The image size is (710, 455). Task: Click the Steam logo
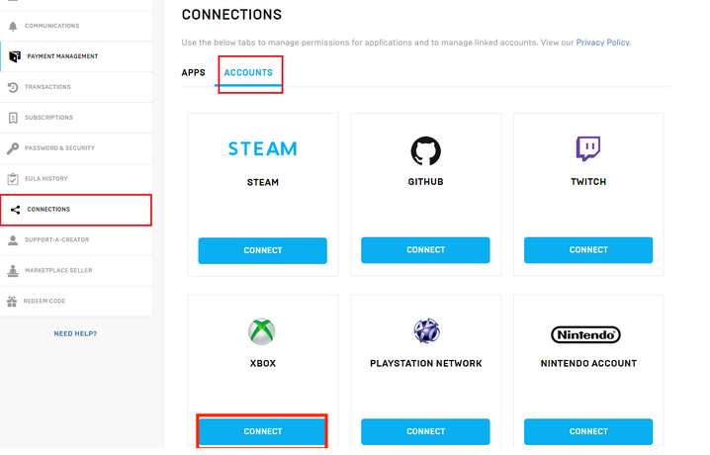(263, 148)
